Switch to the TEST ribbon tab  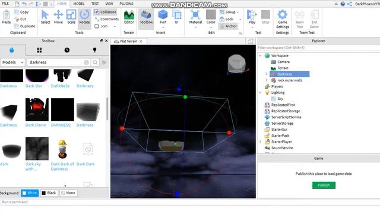click(95, 4)
